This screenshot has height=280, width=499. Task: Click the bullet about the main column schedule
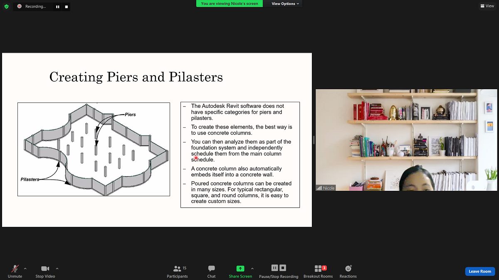click(x=238, y=151)
